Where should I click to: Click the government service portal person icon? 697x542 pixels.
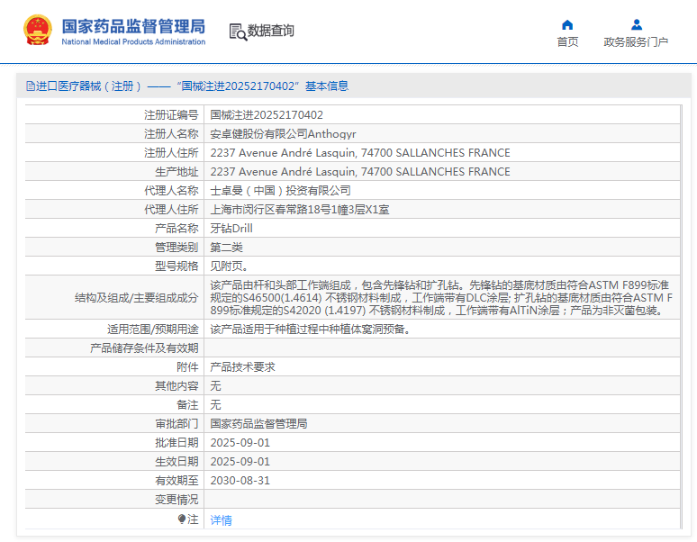click(x=636, y=24)
